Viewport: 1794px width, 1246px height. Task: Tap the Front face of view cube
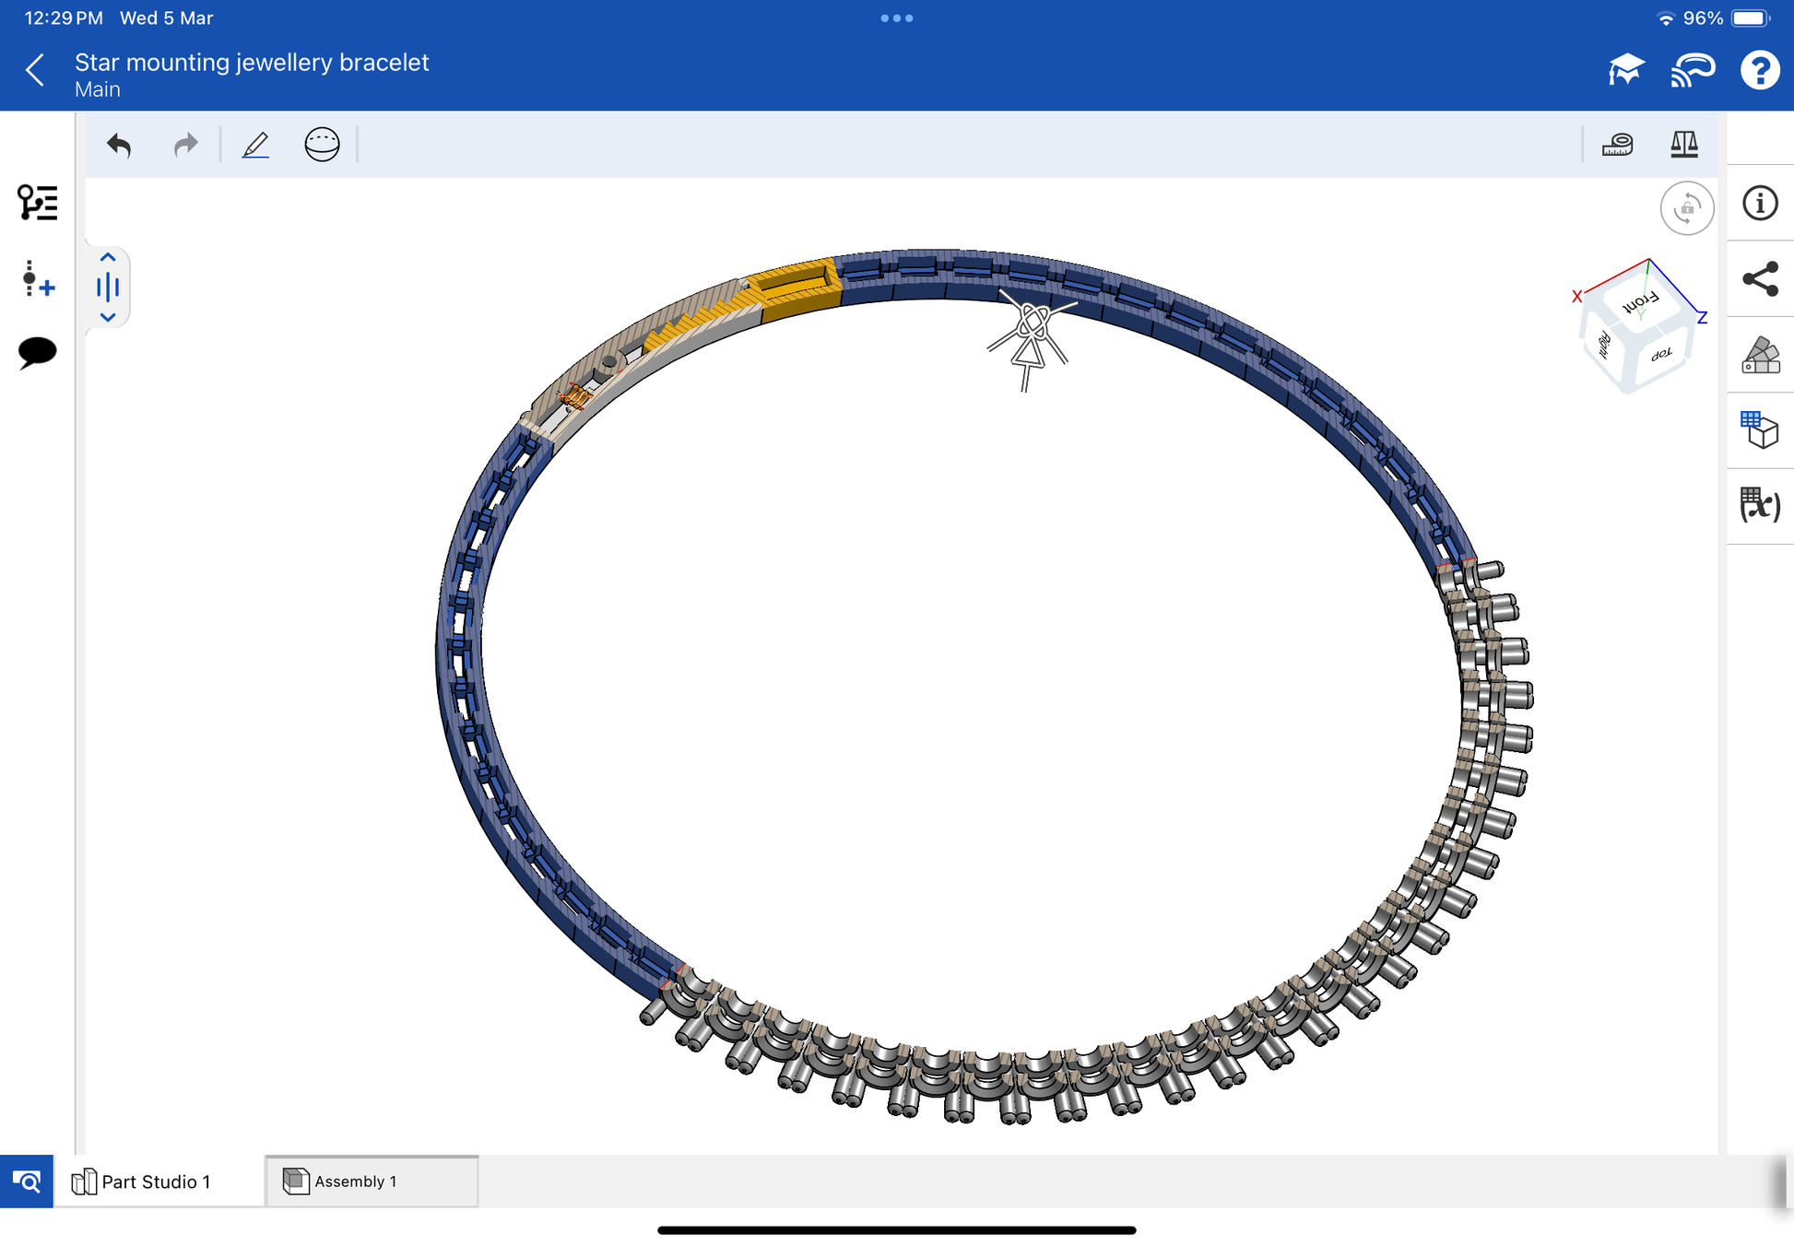coord(1641,302)
